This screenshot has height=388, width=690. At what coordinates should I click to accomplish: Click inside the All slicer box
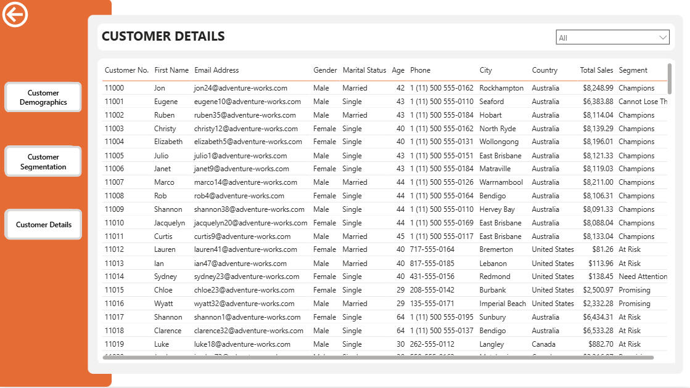tap(604, 38)
